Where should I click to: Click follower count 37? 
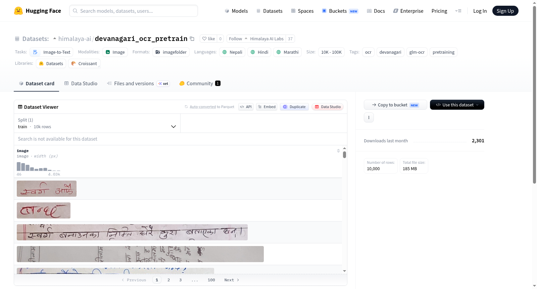tap(290, 39)
